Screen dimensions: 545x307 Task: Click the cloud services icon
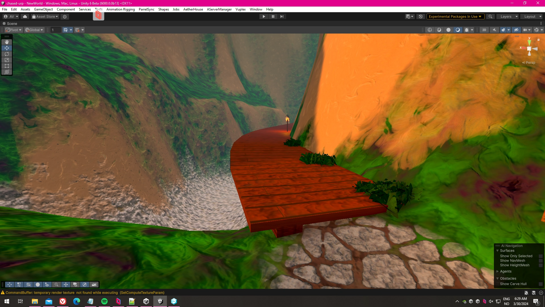[25, 16]
